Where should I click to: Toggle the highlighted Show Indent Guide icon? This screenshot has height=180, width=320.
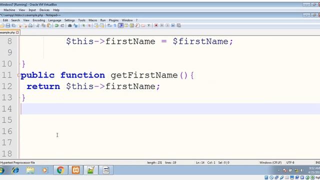[x=121, y=25]
